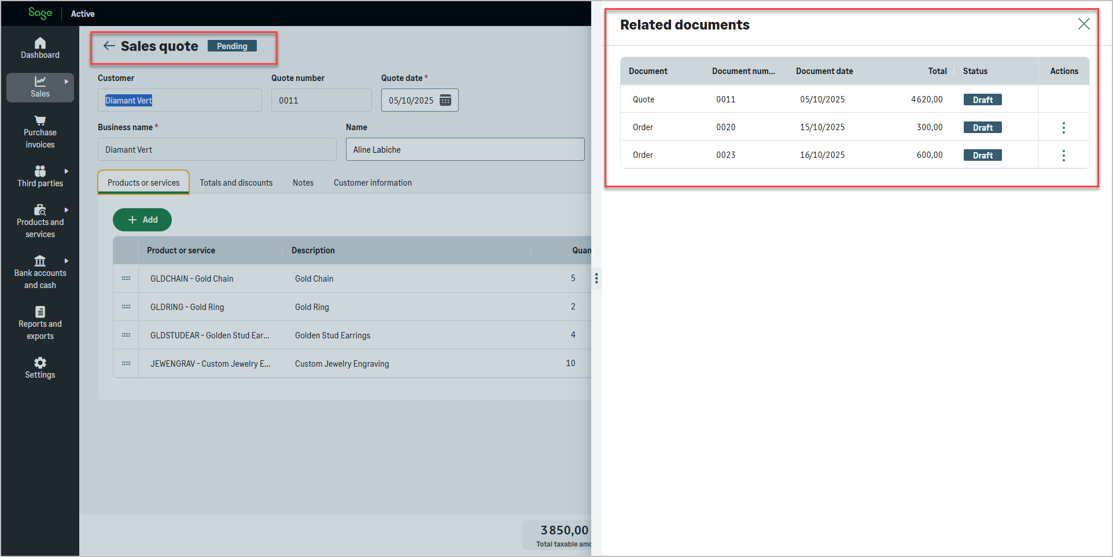This screenshot has width=1113, height=557.
Task: Open the Dashboard home icon
Action: 40,43
